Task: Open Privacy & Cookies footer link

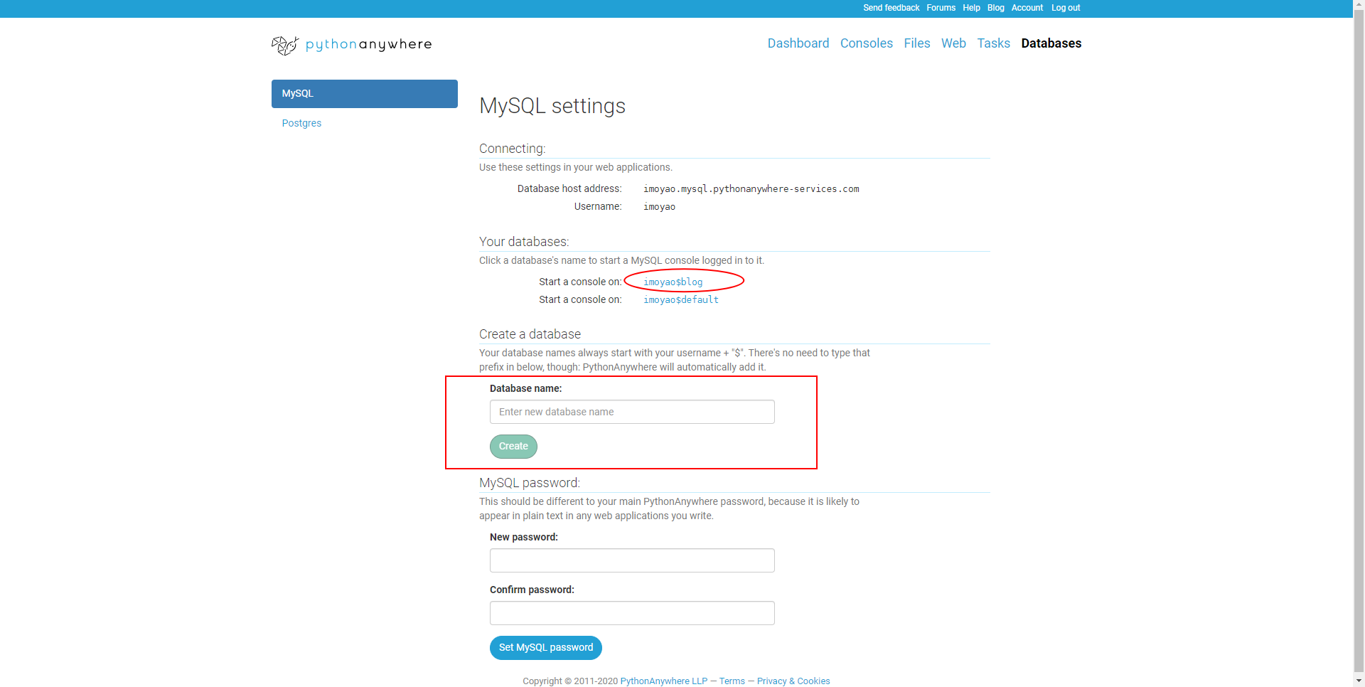Action: [x=793, y=681]
